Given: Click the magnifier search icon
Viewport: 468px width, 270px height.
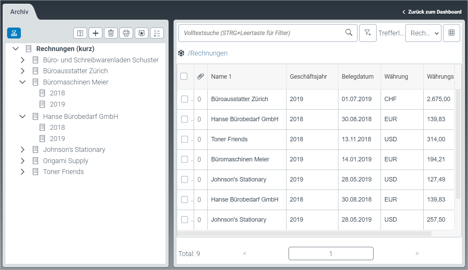Looking at the screenshot, I should pos(349,33).
